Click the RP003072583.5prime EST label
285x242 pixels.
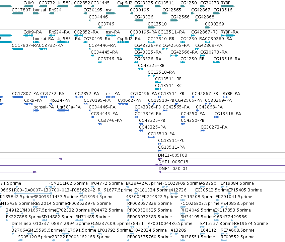[x=150, y=217]
